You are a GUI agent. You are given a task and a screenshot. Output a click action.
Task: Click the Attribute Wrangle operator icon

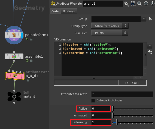[x=53, y=4]
